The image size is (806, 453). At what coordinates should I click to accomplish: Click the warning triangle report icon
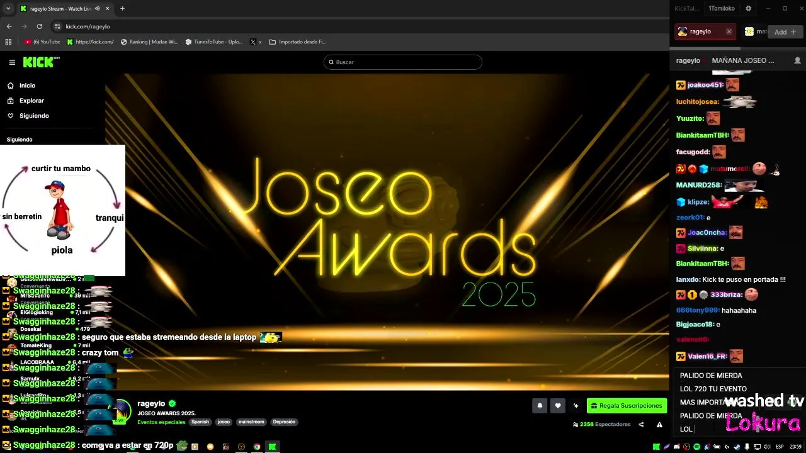click(x=659, y=425)
